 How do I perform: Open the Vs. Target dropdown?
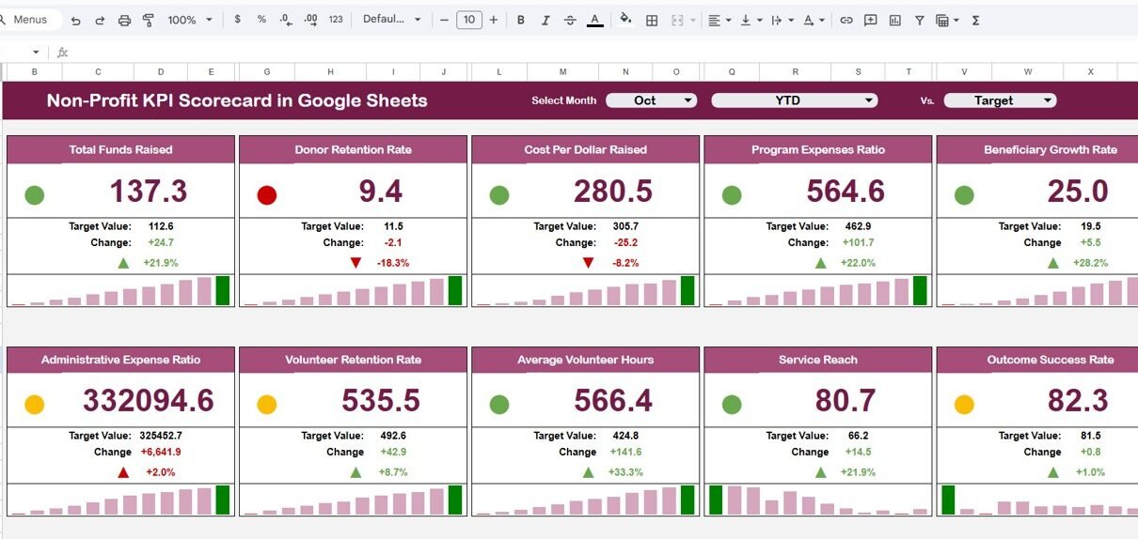coord(1000,100)
